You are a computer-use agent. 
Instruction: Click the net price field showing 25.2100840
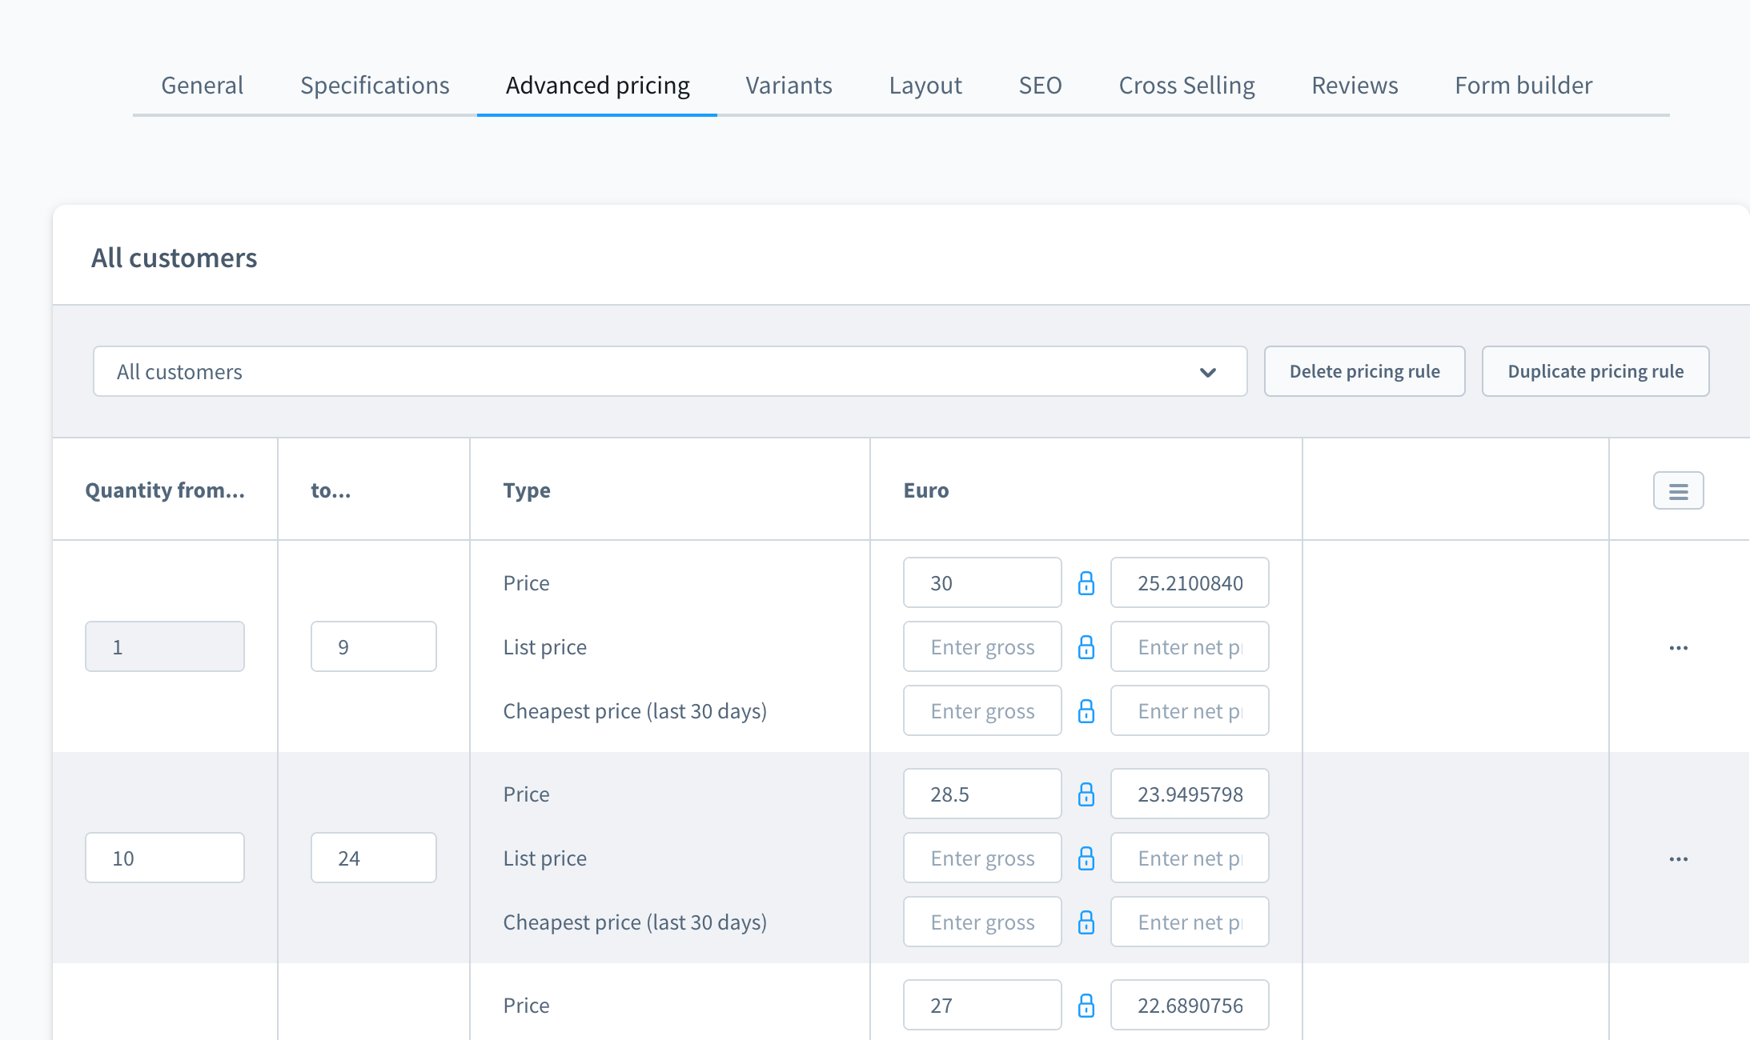tap(1190, 582)
